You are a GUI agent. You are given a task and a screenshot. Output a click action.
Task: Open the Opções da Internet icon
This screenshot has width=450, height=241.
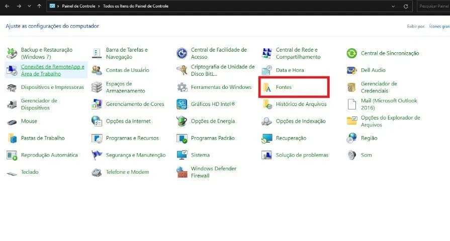click(97, 121)
